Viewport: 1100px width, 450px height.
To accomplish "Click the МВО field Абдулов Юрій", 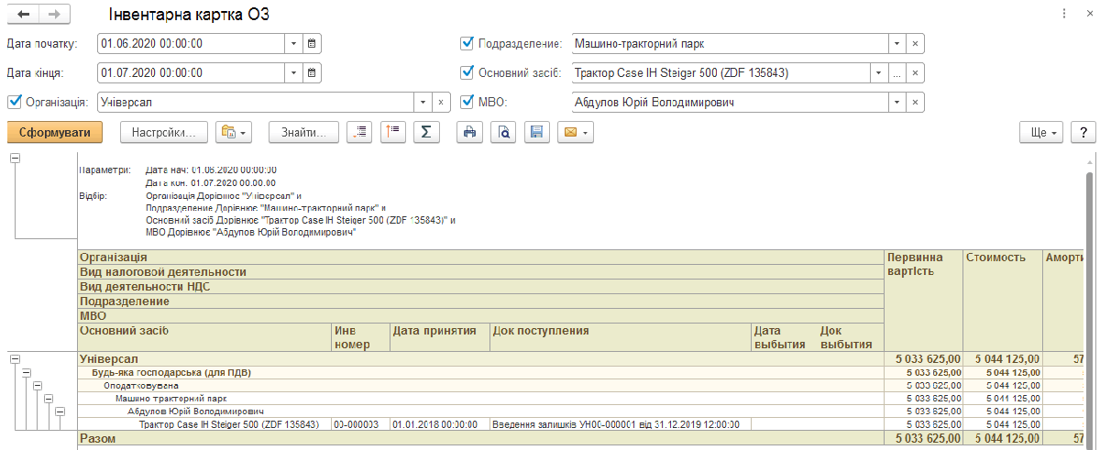I will coord(729,103).
